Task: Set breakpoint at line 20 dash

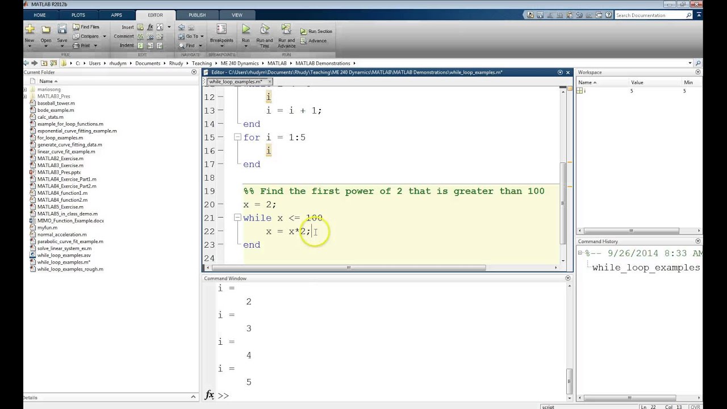Action: 220,204
